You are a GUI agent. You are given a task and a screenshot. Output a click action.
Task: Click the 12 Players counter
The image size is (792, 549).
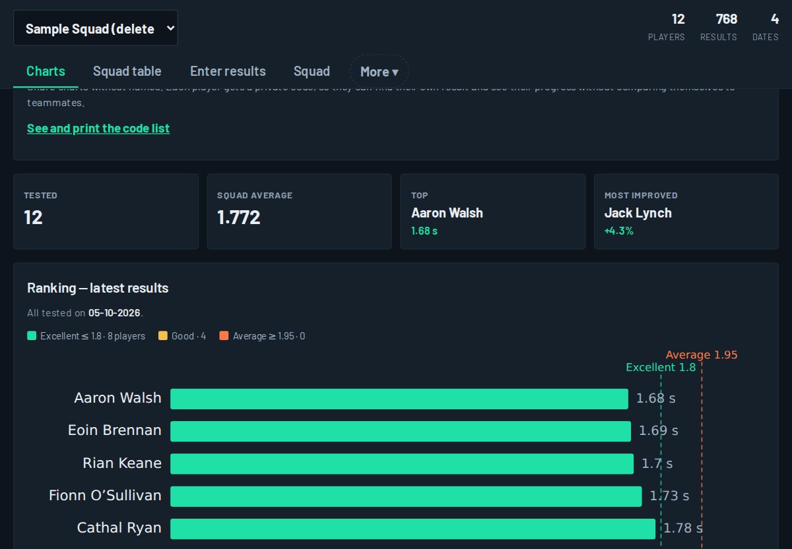click(667, 27)
